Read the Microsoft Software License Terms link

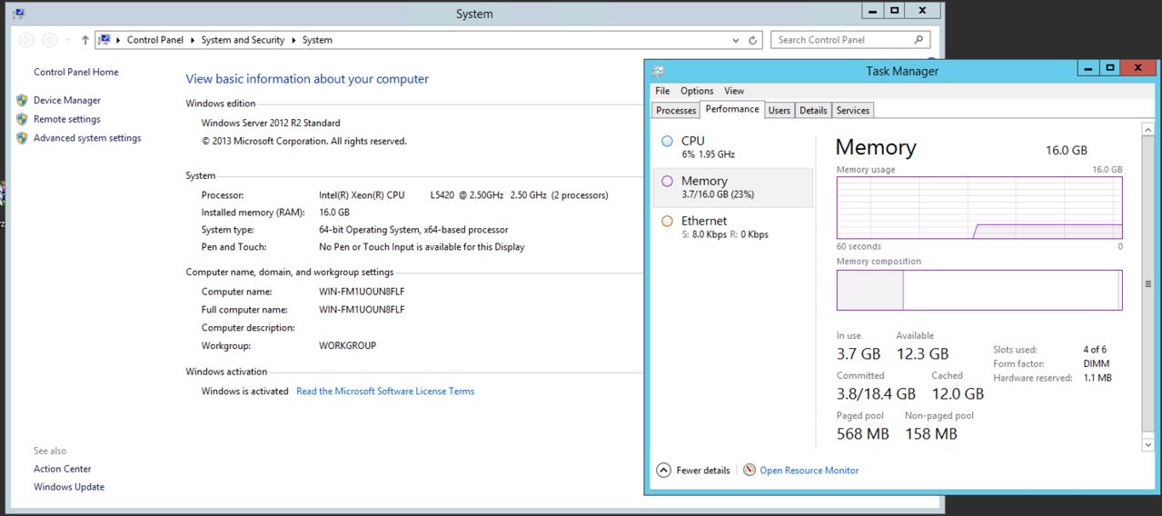[x=385, y=392]
